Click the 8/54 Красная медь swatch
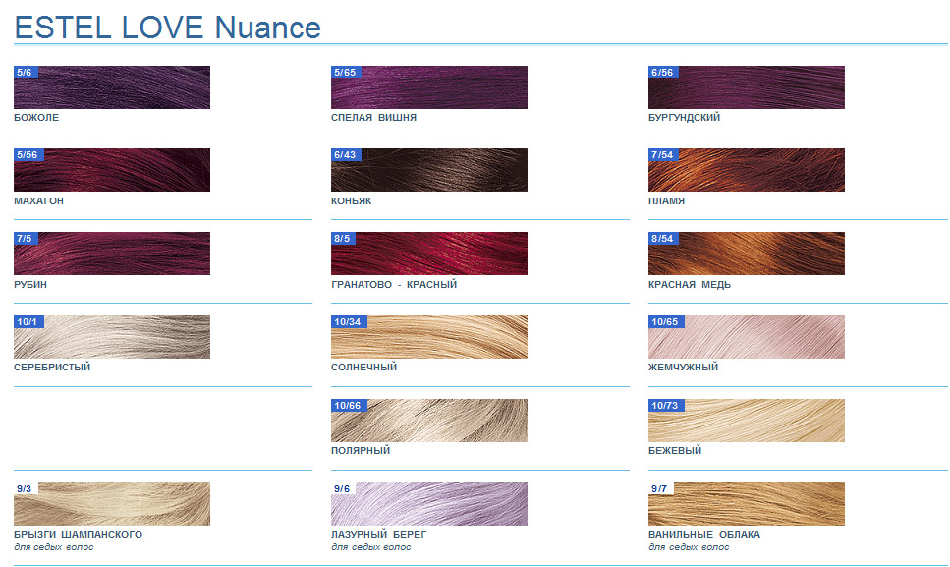The width and height of the screenshot is (950, 567). click(x=747, y=254)
